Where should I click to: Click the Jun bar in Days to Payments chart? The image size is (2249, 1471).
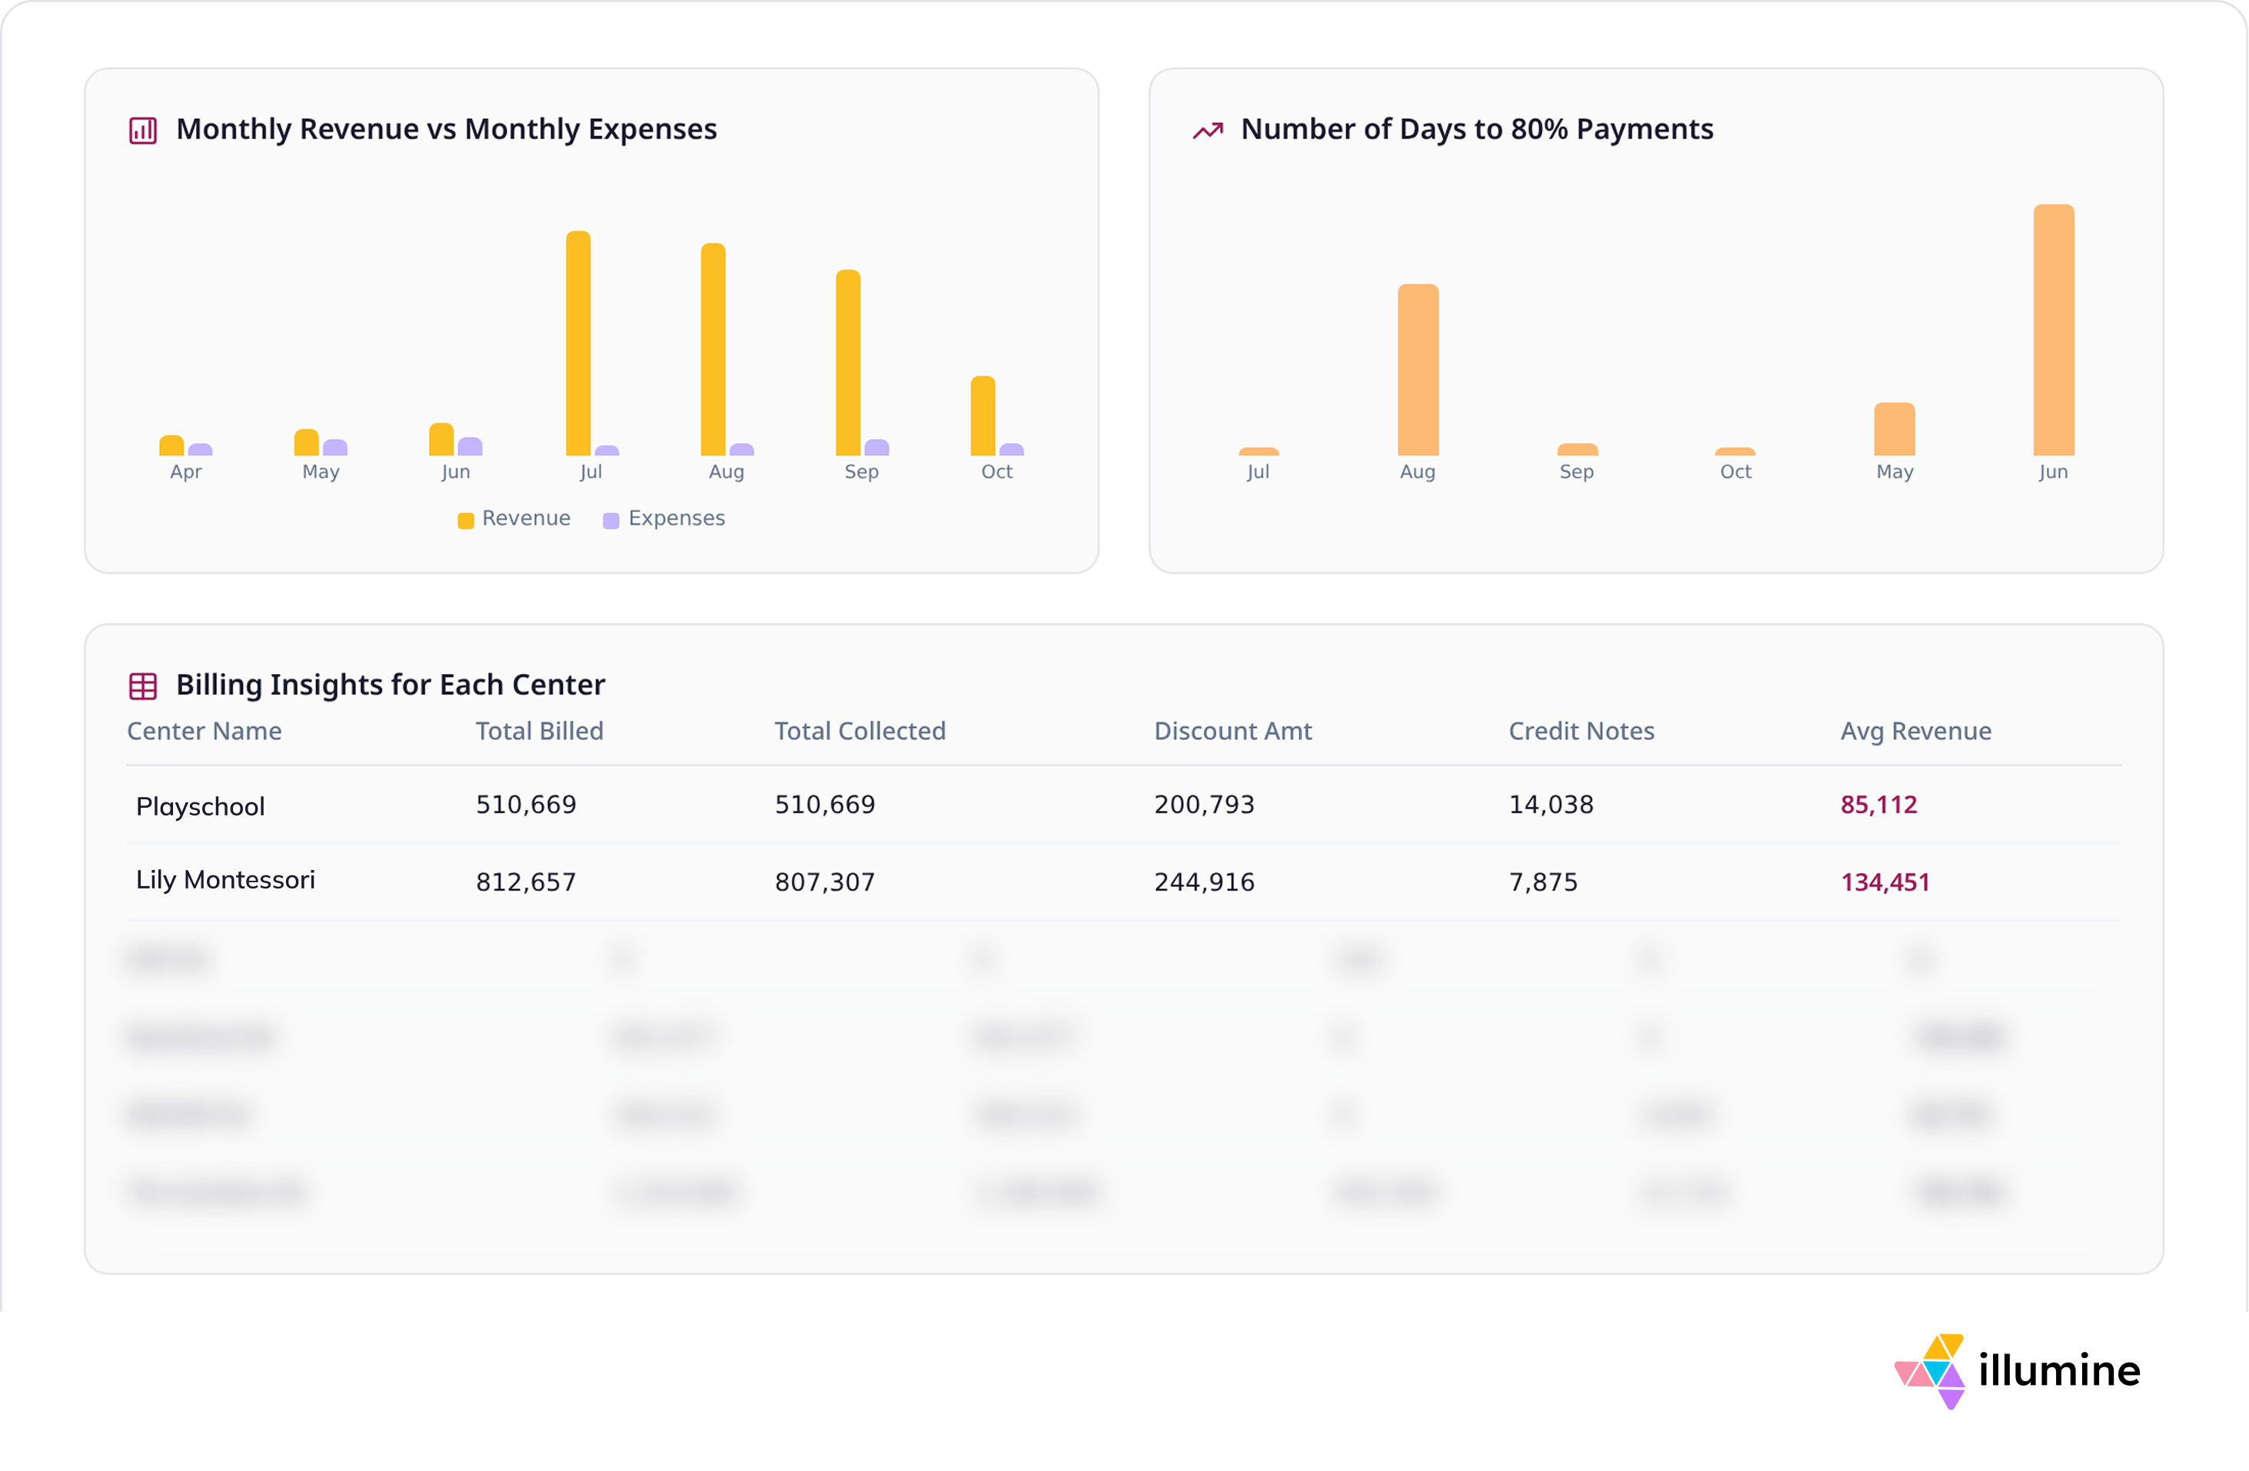coord(2054,330)
